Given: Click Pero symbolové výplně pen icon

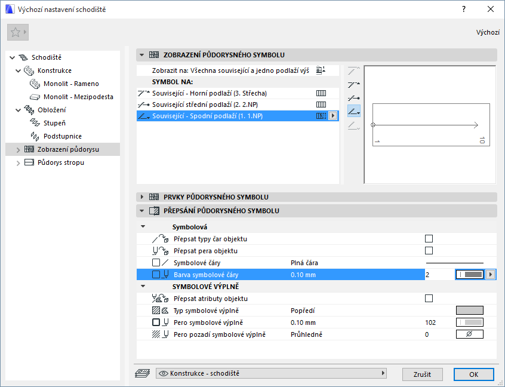Looking at the screenshot, I should [x=160, y=322].
